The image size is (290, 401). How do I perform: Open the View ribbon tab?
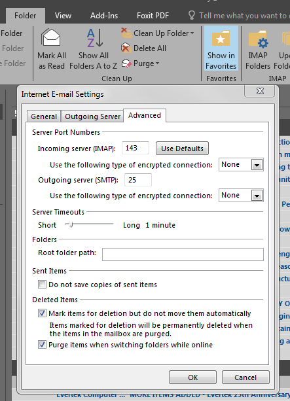(x=63, y=16)
